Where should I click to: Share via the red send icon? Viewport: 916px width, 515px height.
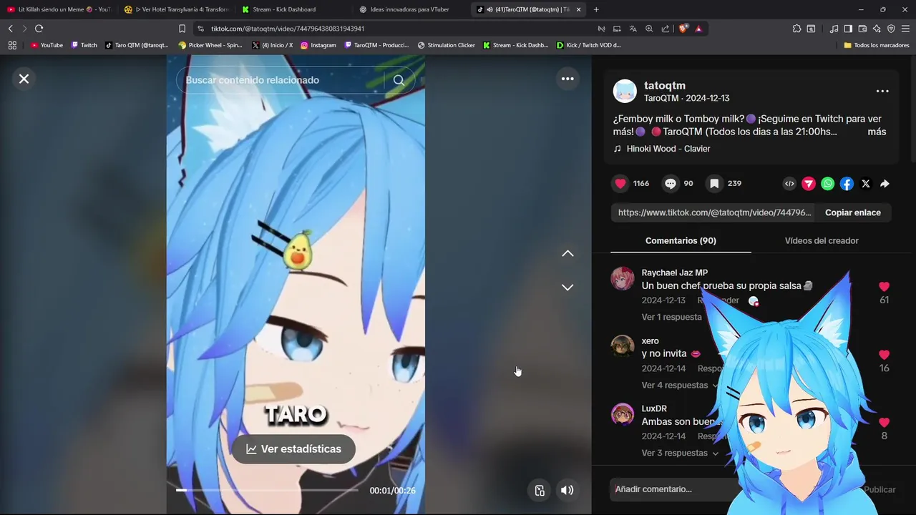pos(809,184)
